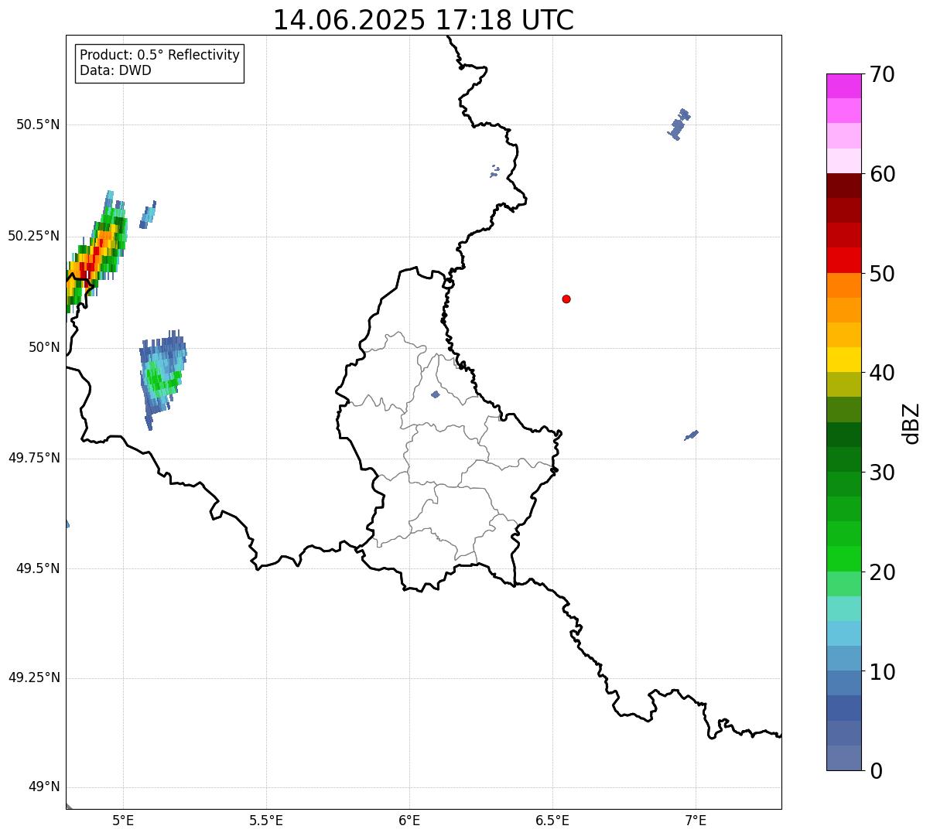Screen dimensions: 930x836
Task: Click the blue echo near 50.5°N 6.9°E
Action: [679, 124]
